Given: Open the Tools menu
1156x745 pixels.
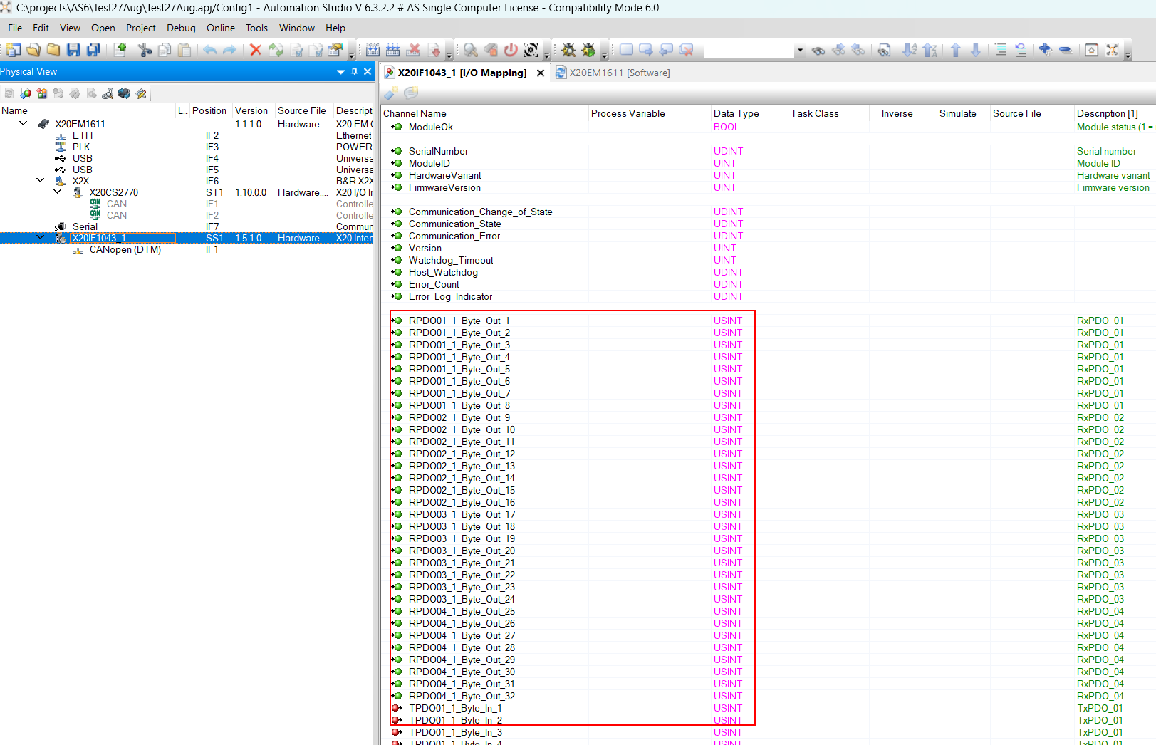Looking at the screenshot, I should click(256, 28).
